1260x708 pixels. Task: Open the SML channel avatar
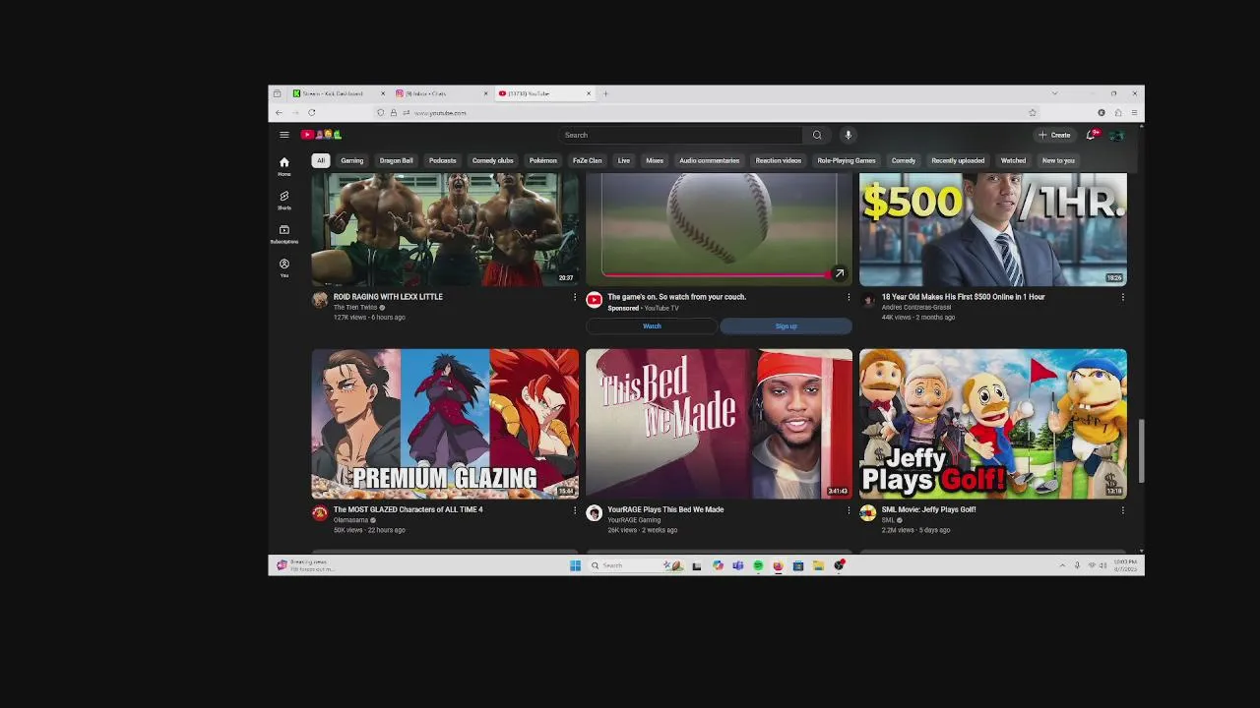867,513
